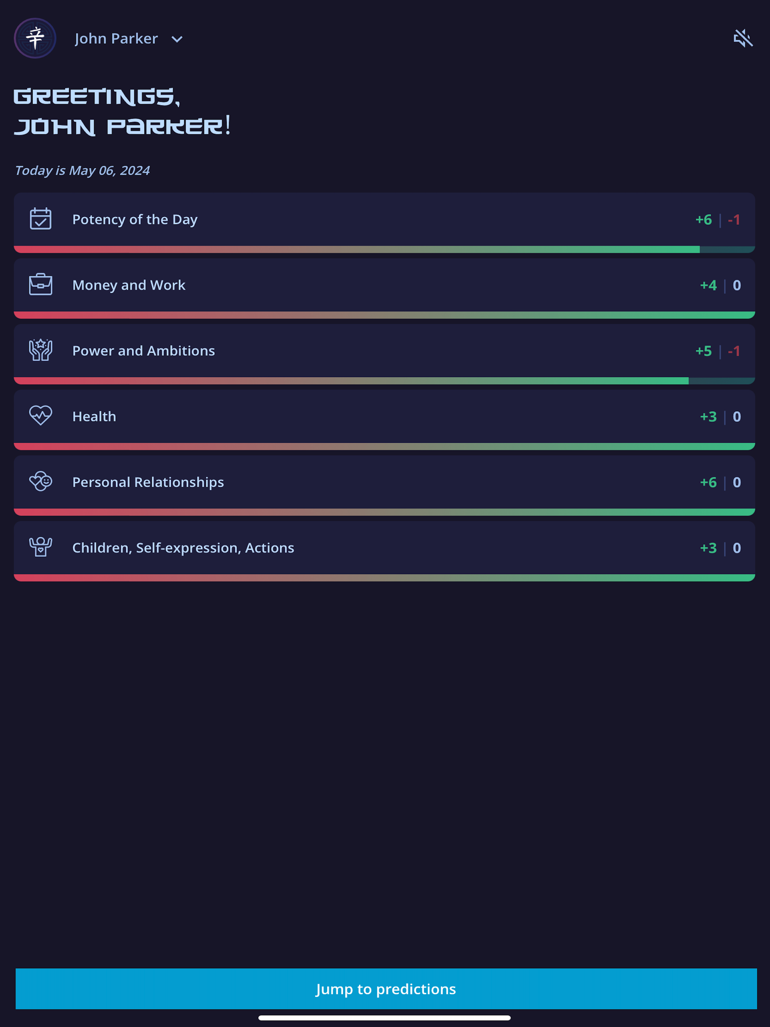Click the Personal Relationships progress bar

385,512
